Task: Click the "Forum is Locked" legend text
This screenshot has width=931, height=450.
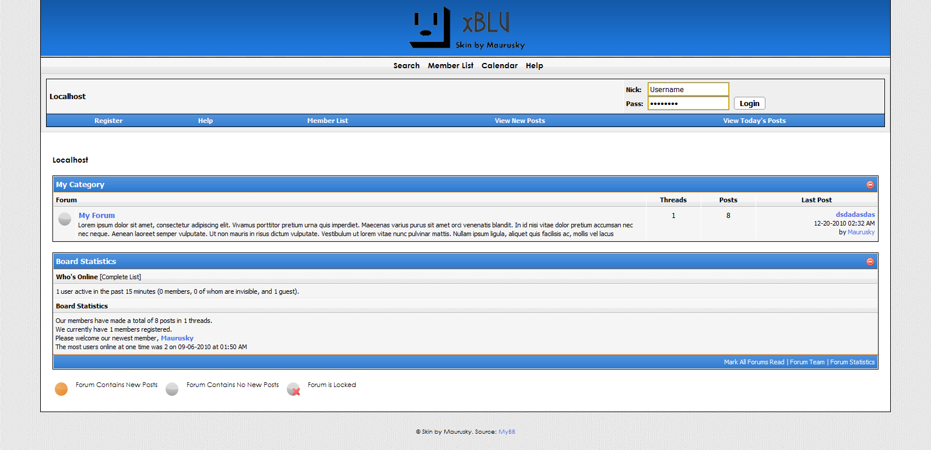Action: click(x=332, y=385)
